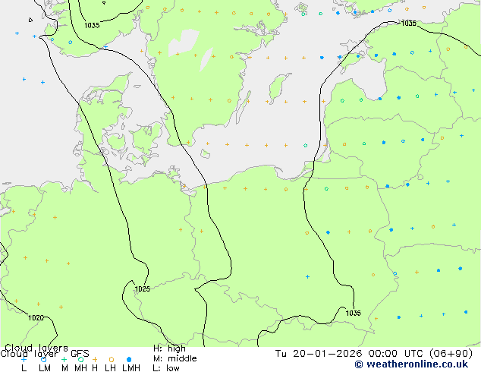Click the blue open-circle legend symbol for LM
This screenshot has width=481, height=372.
[x=43, y=359]
